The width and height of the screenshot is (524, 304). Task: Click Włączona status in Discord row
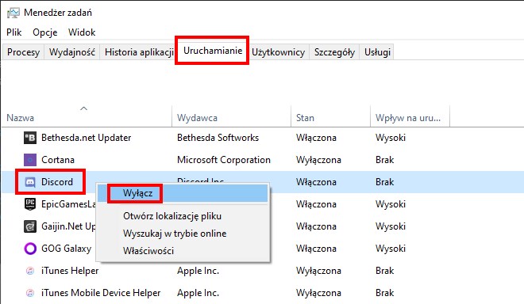tap(316, 182)
